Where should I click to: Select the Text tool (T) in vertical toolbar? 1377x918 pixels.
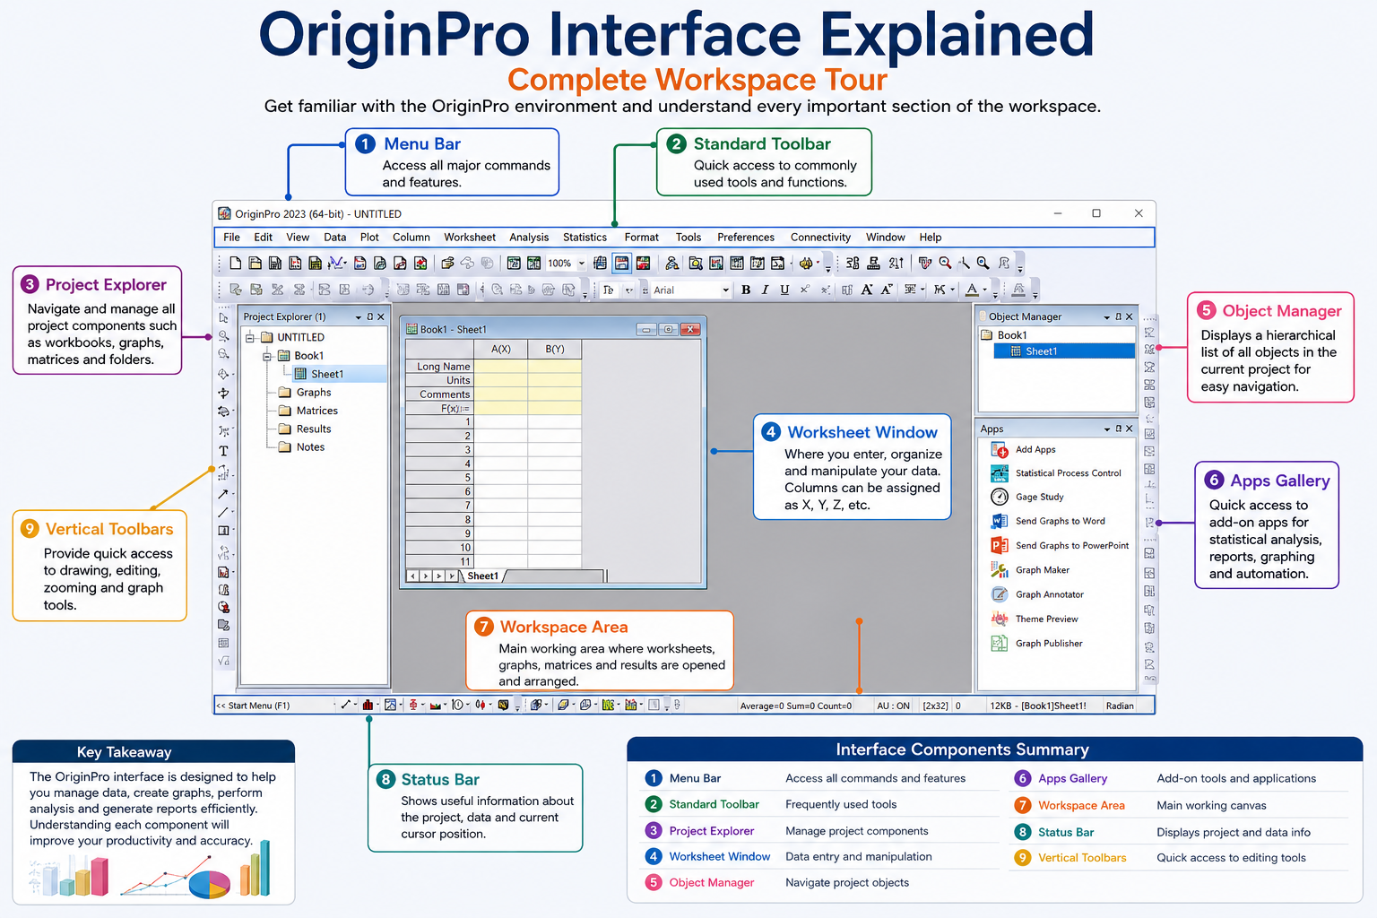pos(223,451)
